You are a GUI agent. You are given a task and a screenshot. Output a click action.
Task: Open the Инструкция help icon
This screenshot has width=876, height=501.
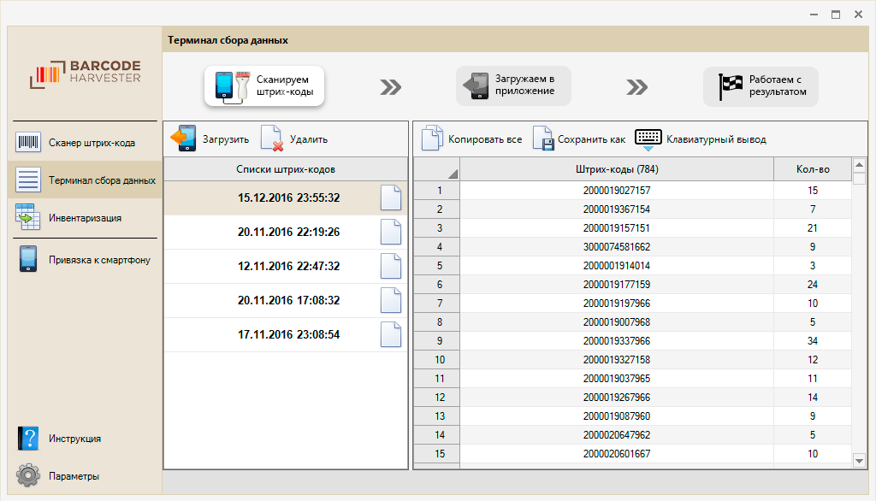pos(28,439)
